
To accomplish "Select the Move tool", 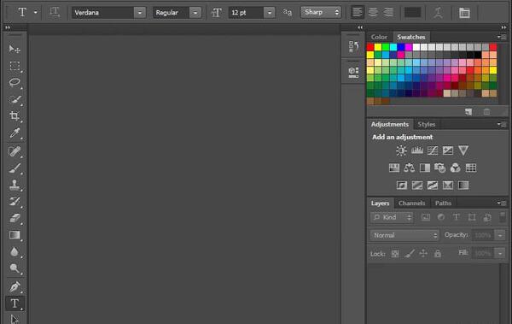I will coord(15,49).
